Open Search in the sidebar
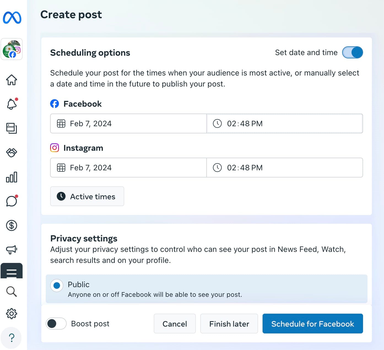The height and width of the screenshot is (350, 384). [x=12, y=291]
